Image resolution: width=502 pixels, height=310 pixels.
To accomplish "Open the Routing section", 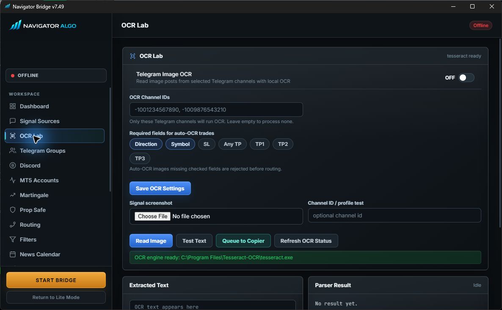I will pyautogui.click(x=55, y=225).
